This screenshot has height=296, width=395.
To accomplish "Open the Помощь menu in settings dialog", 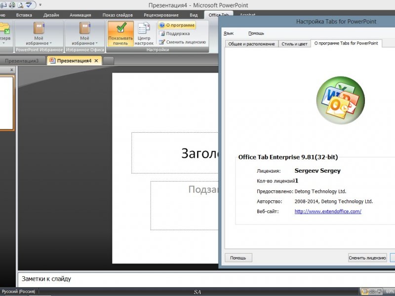I will (x=256, y=33).
